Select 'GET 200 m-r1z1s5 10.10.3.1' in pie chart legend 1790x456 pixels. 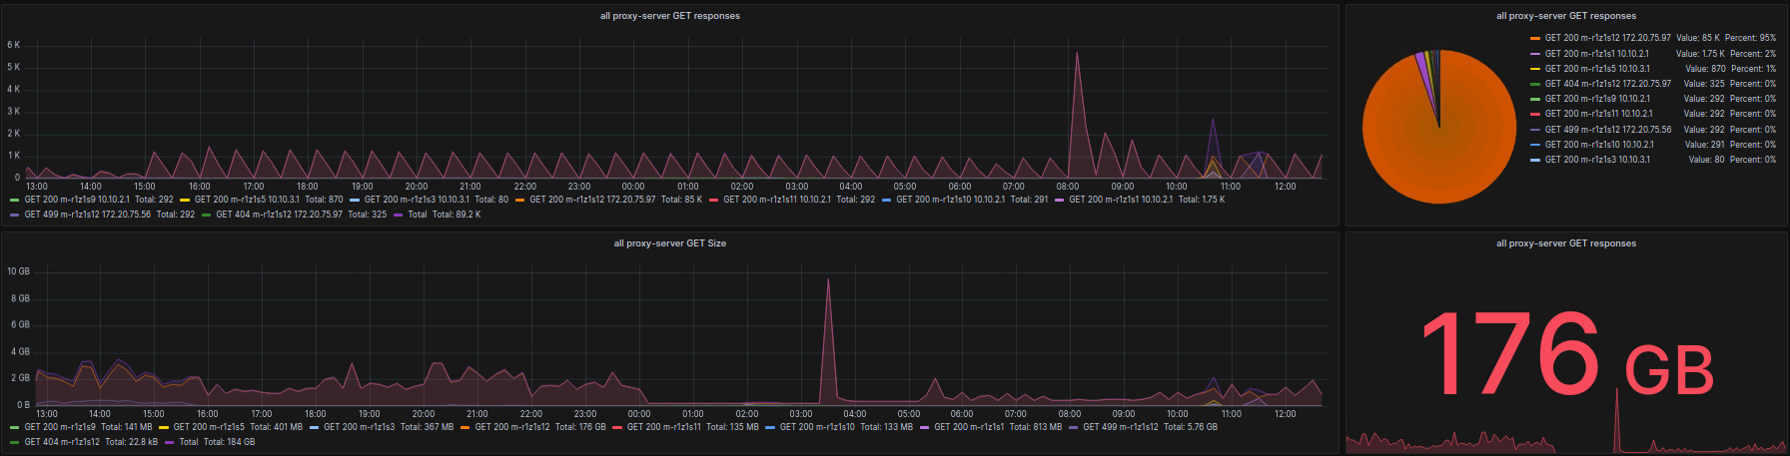(x=1597, y=69)
